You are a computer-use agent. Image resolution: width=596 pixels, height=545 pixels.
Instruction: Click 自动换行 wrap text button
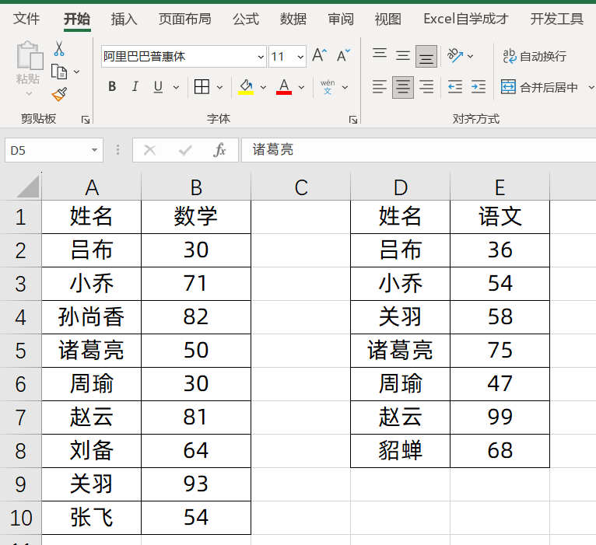pyautogui.click(x=535, y=56)
